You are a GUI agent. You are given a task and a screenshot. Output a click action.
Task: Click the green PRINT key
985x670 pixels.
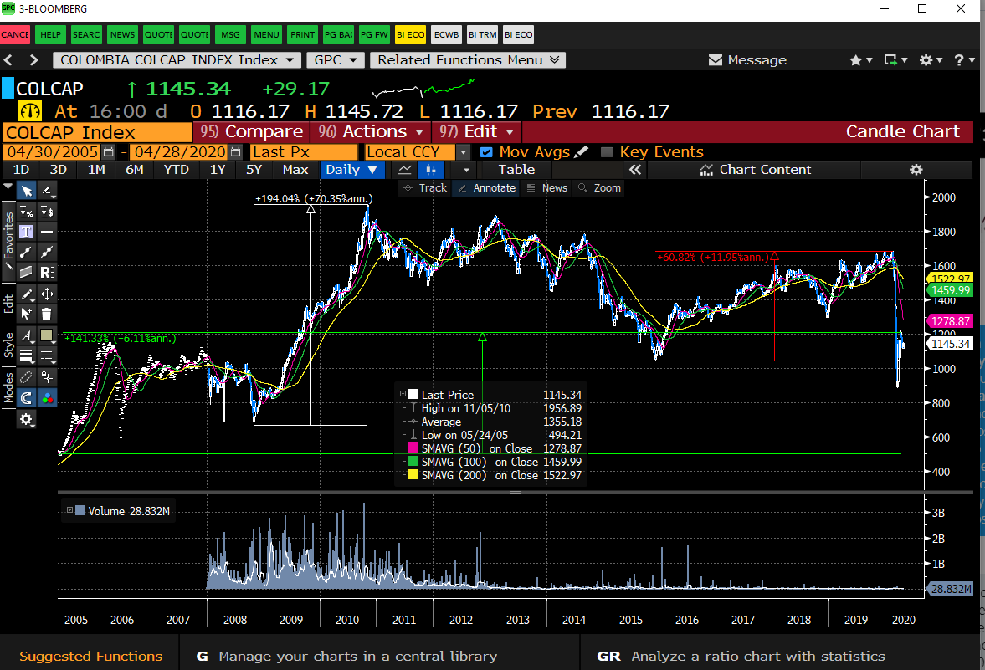click(x=302, y=34)
